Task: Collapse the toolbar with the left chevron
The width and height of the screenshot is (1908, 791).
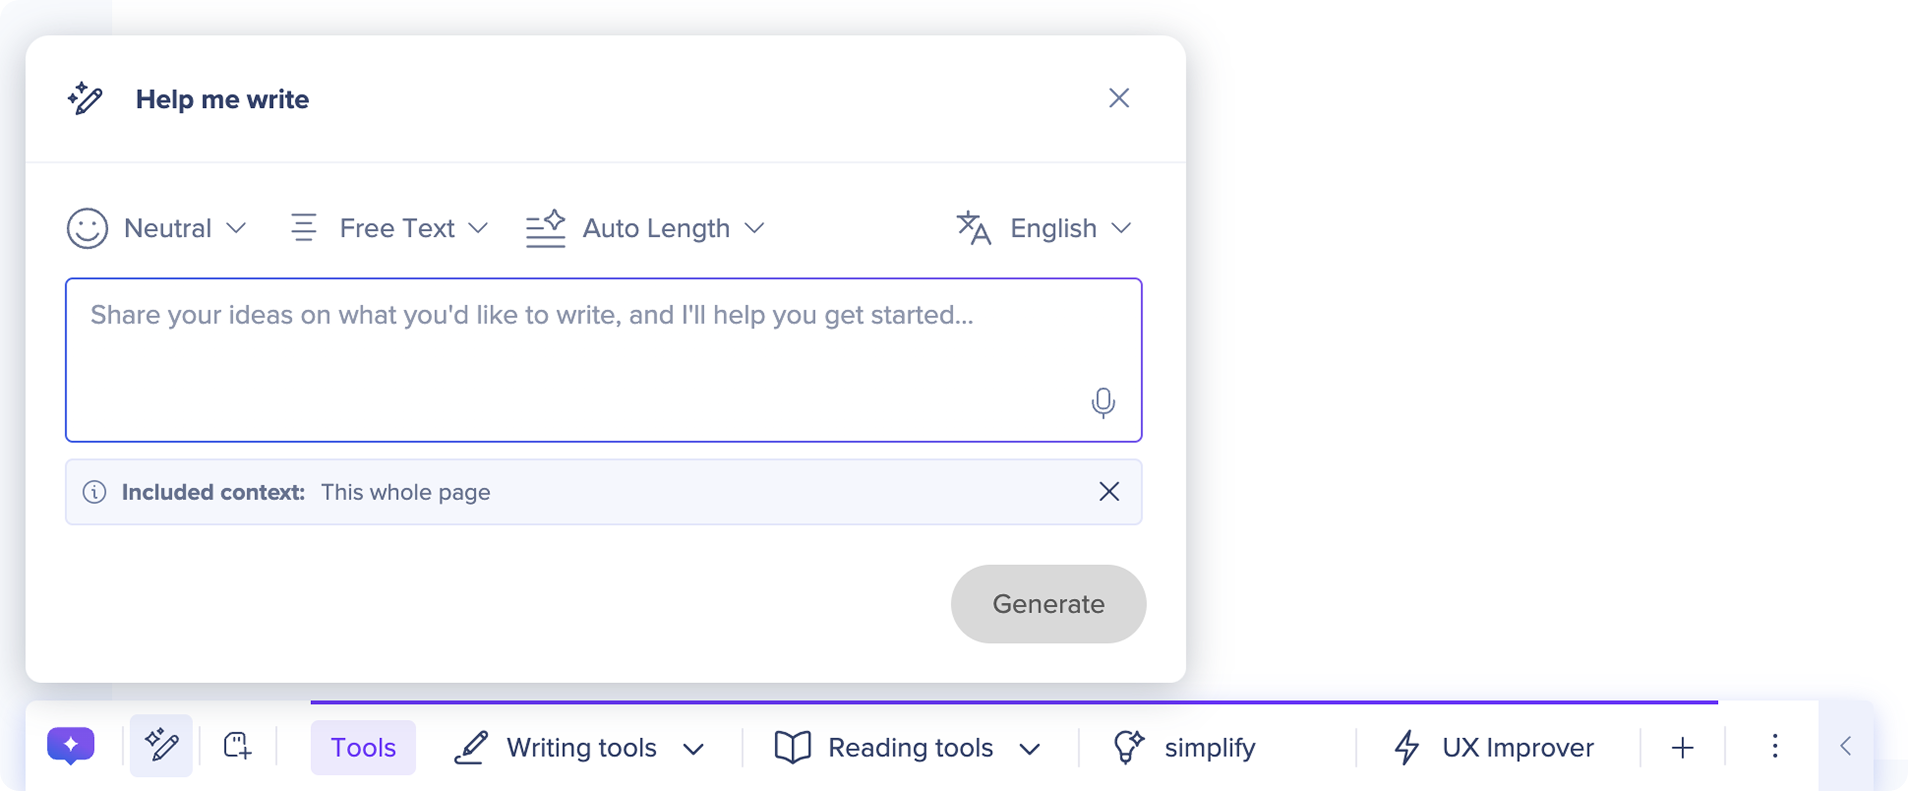Action: [x=1845, y=746]
